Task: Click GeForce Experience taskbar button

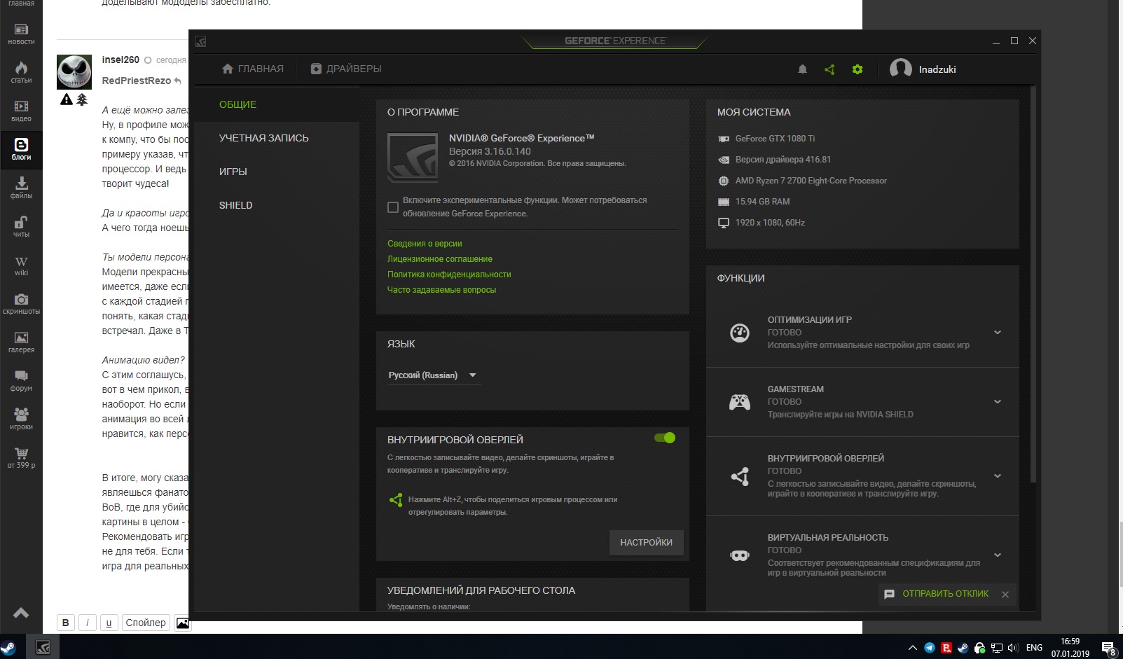Action: tap(43, 647)
